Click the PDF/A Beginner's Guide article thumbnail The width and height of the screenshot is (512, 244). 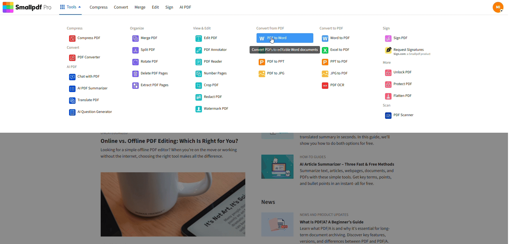tap(277, 224)
